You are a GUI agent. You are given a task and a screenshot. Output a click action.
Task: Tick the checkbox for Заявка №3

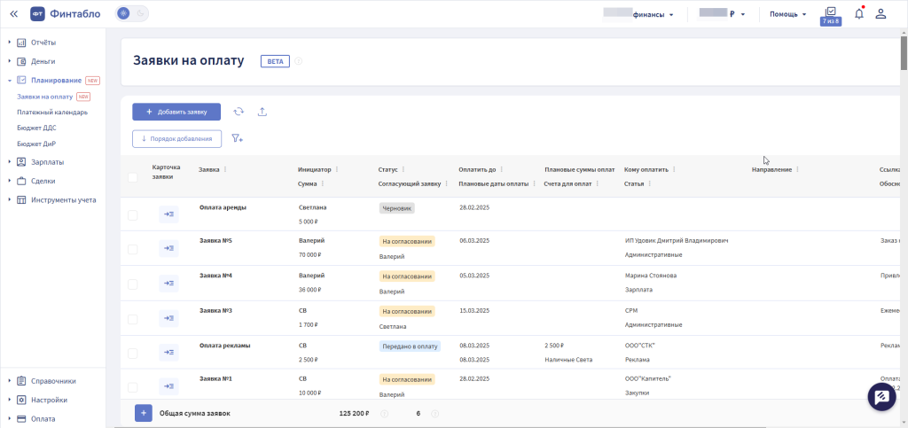pyautogui.click(x=133, y=319)
